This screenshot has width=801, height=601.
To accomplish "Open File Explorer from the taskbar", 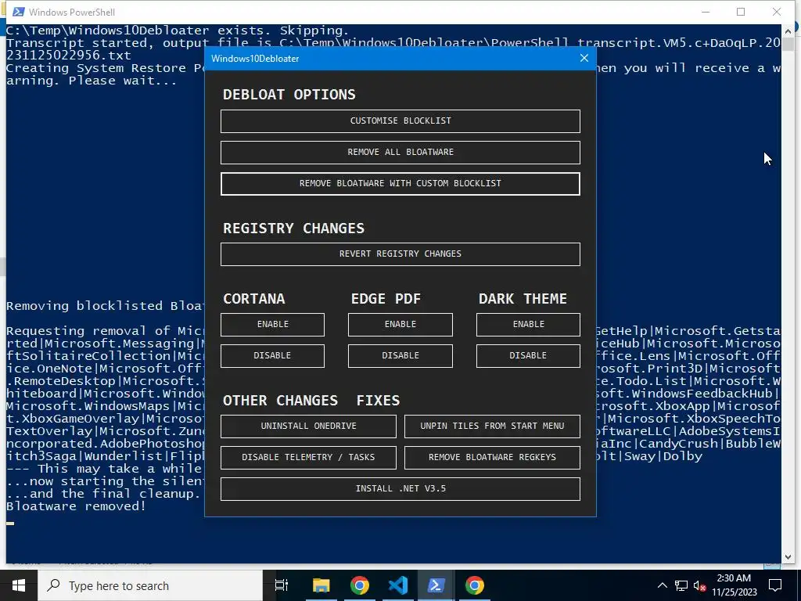I will point(321,585).
